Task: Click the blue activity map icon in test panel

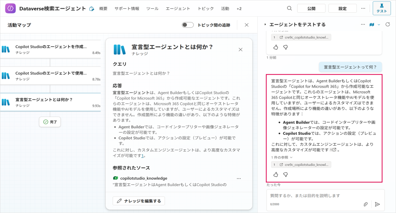Action: (x=372, y=25)
